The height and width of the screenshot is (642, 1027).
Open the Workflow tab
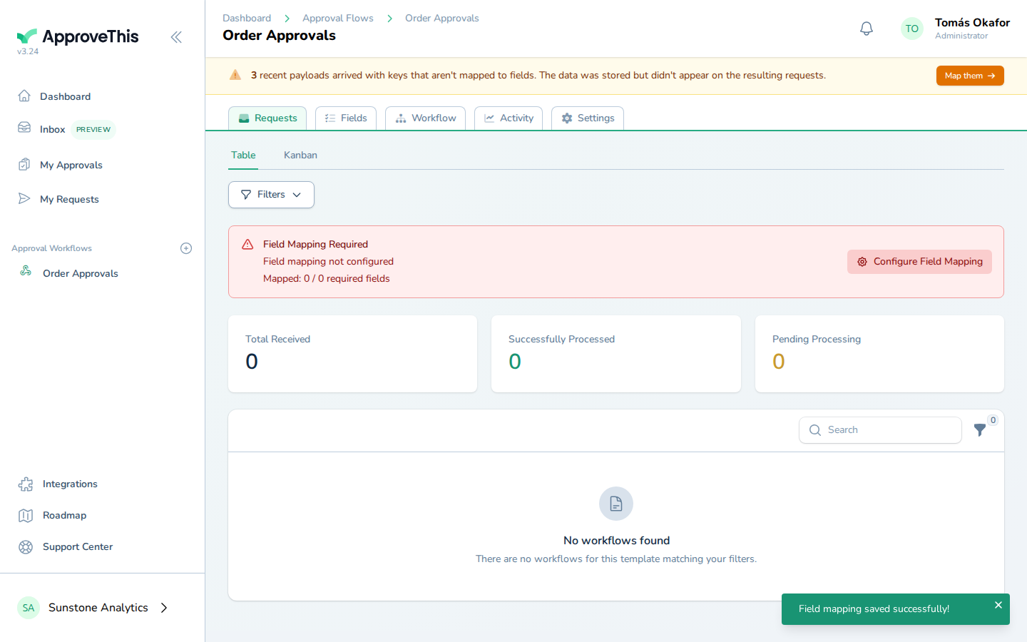click(x=425, y=118)
